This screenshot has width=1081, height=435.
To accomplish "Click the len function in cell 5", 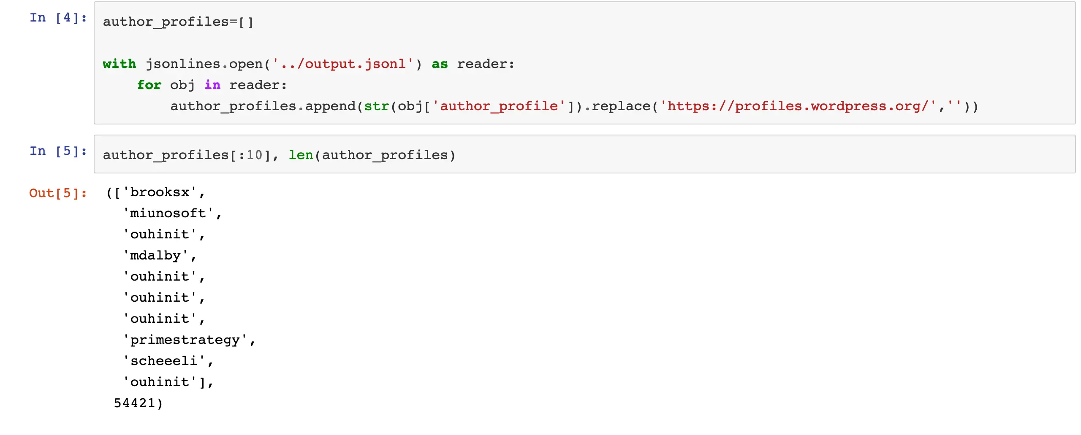I will pyautogui.click(x=301, y=155).
